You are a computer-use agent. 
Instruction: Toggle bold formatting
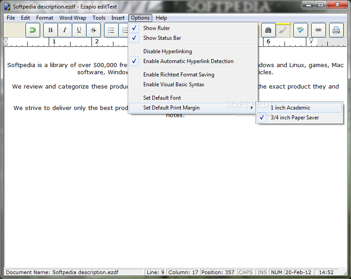(50, 30)
